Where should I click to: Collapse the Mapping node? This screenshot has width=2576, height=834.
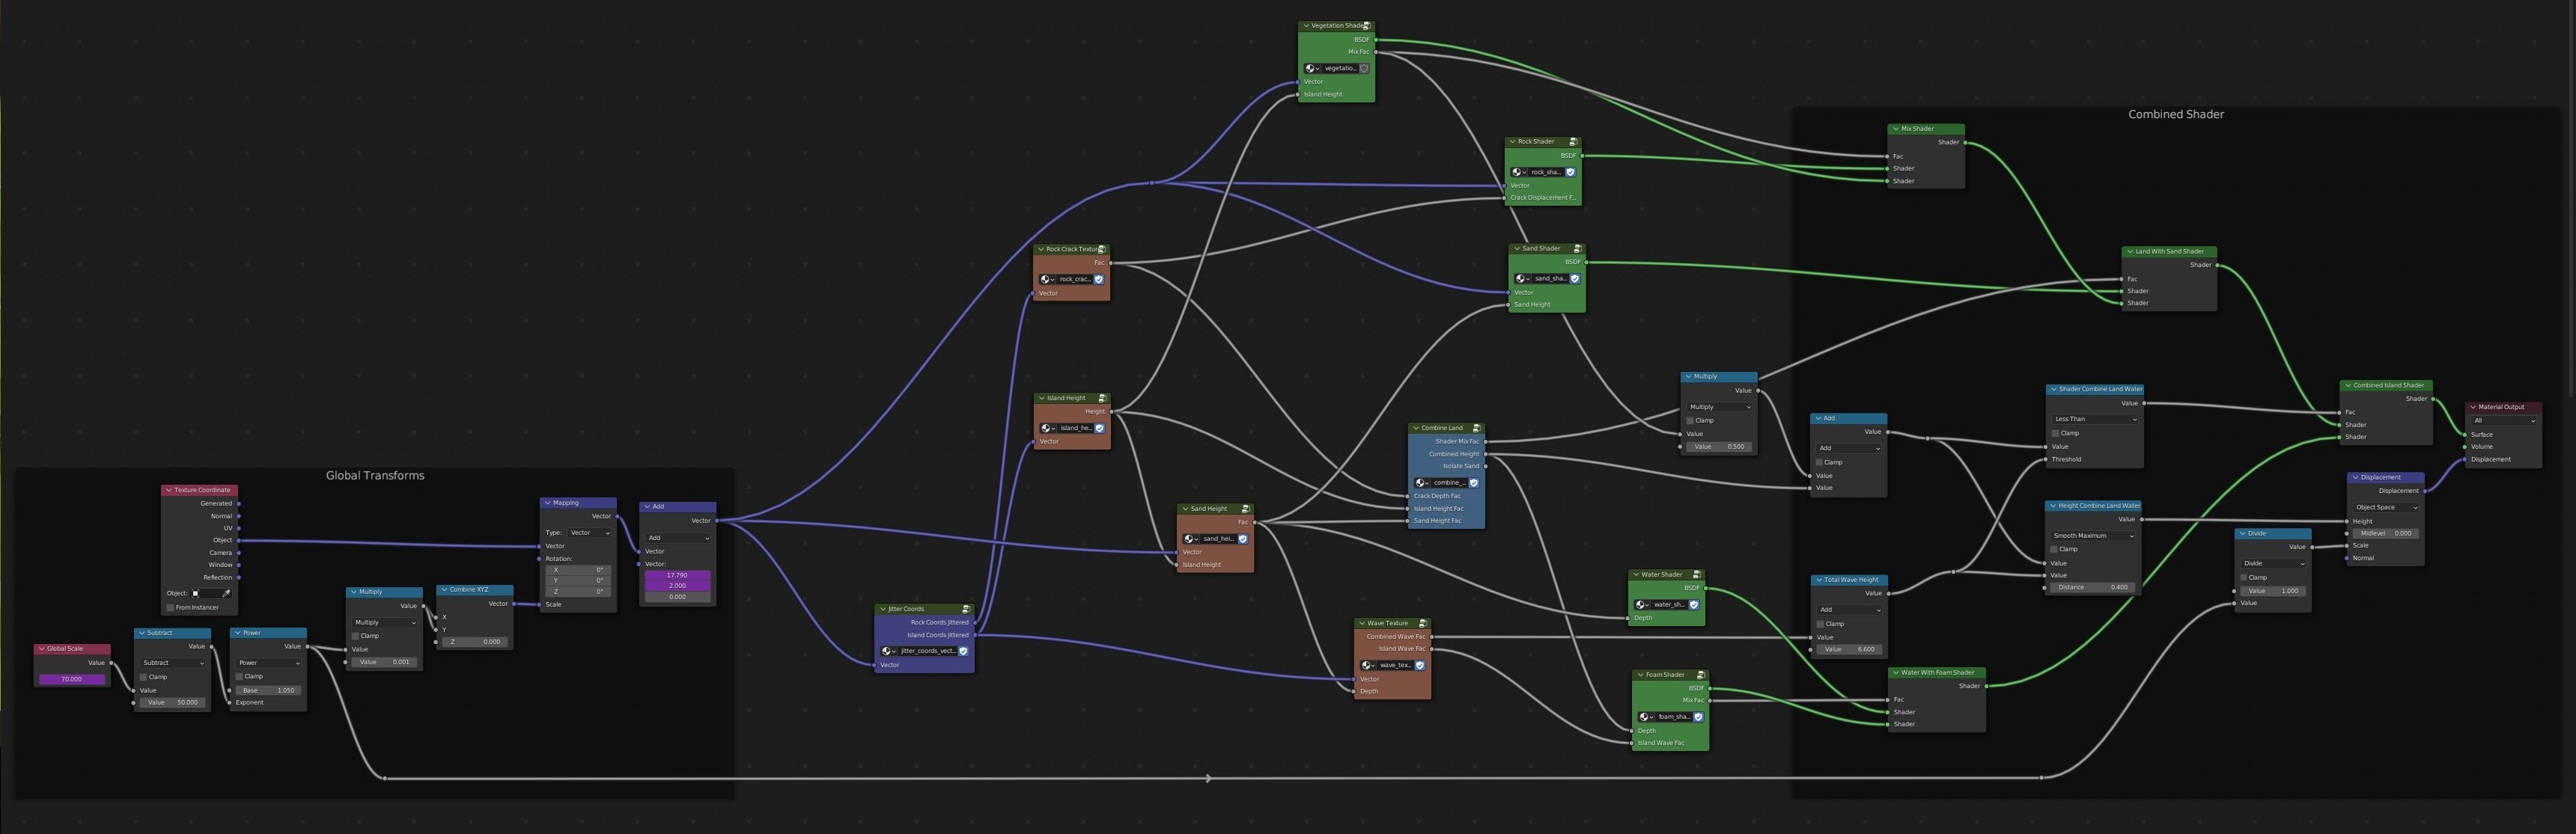tap(548, 503)
